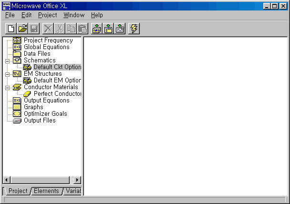The image size is (290, 204).
Task: Select Perfect Conductor text
Action: point(57,94)
